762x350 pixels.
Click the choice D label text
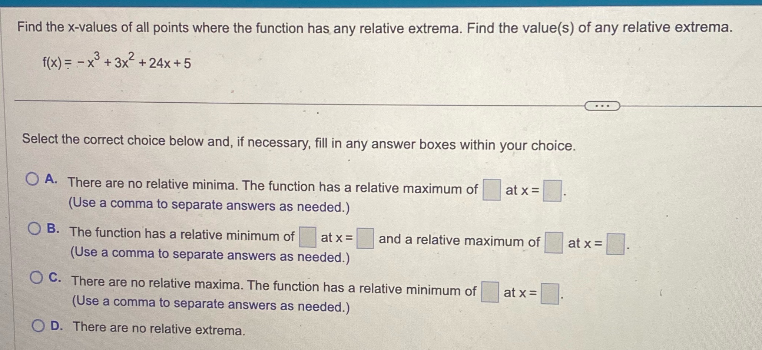coord(55,326)
